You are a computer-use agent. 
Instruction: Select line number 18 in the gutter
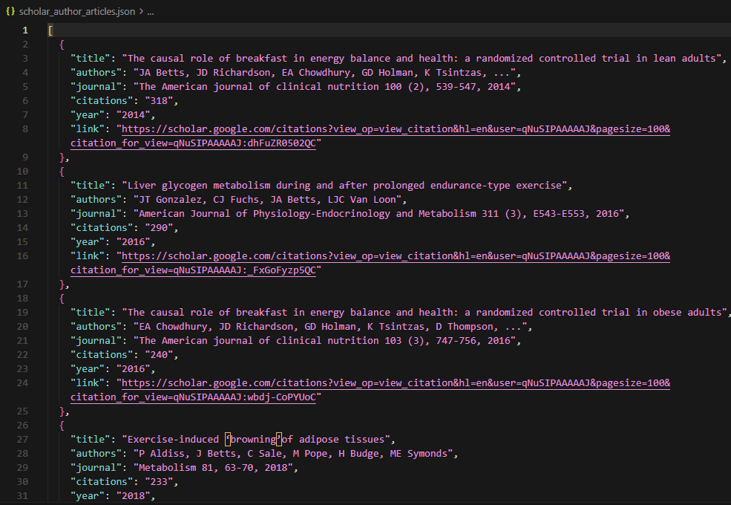(22, 298)
